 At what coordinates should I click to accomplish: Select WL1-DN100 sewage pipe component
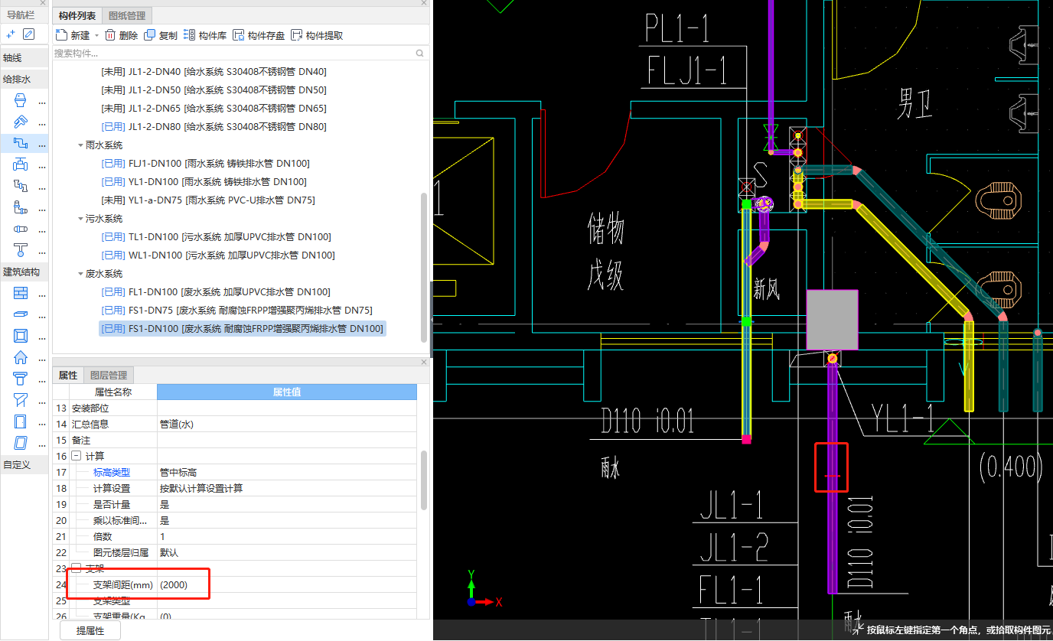tap(218, 255)
